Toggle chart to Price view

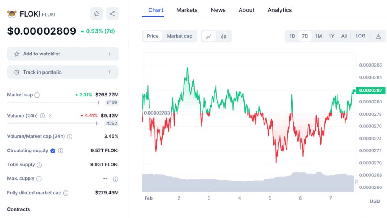click(153, 36)
